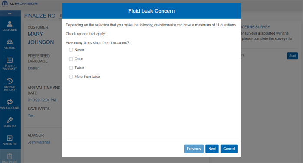Cancel the Fluid Leak Concern dialog
303x163 pixels.
point(229,149)
